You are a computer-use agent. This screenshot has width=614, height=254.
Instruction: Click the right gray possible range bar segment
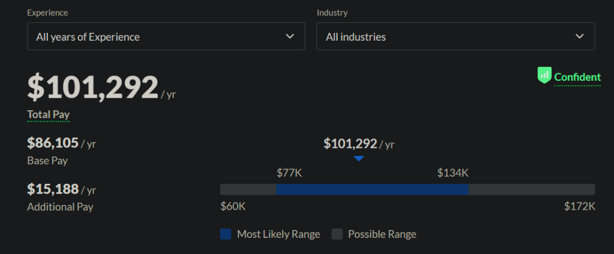(x=532, y=189)
